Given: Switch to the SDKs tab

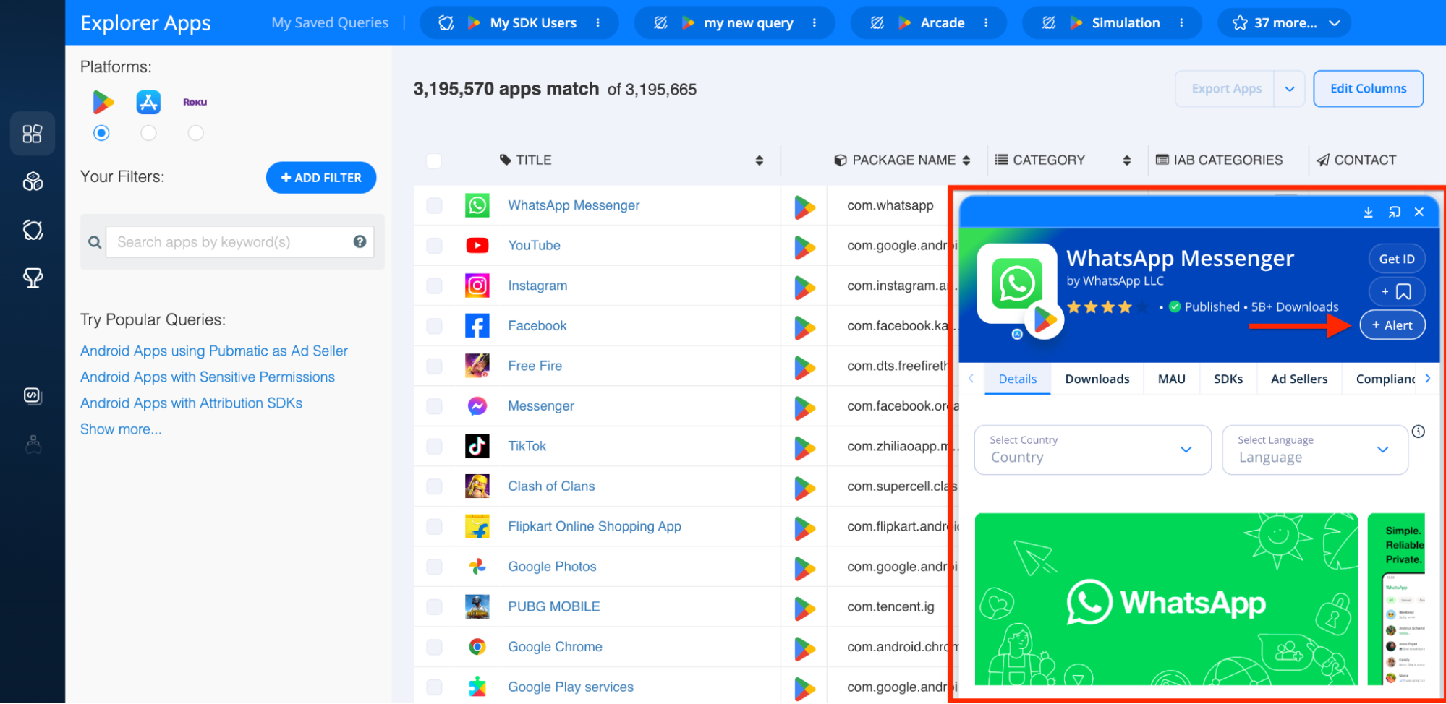Looking at the screenshot, I should tap(1228, 379).
